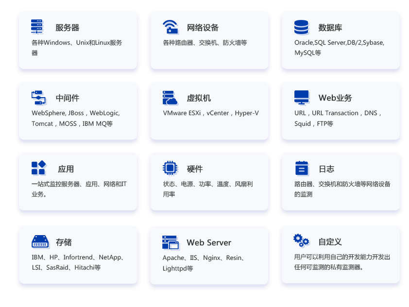409x307 pixels.
Task: Click the app grid icon beside 应用
Action: (38, 168)
